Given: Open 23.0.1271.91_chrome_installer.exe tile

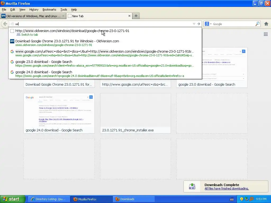Looking at the screenshot, I should [x=135, y=113].
